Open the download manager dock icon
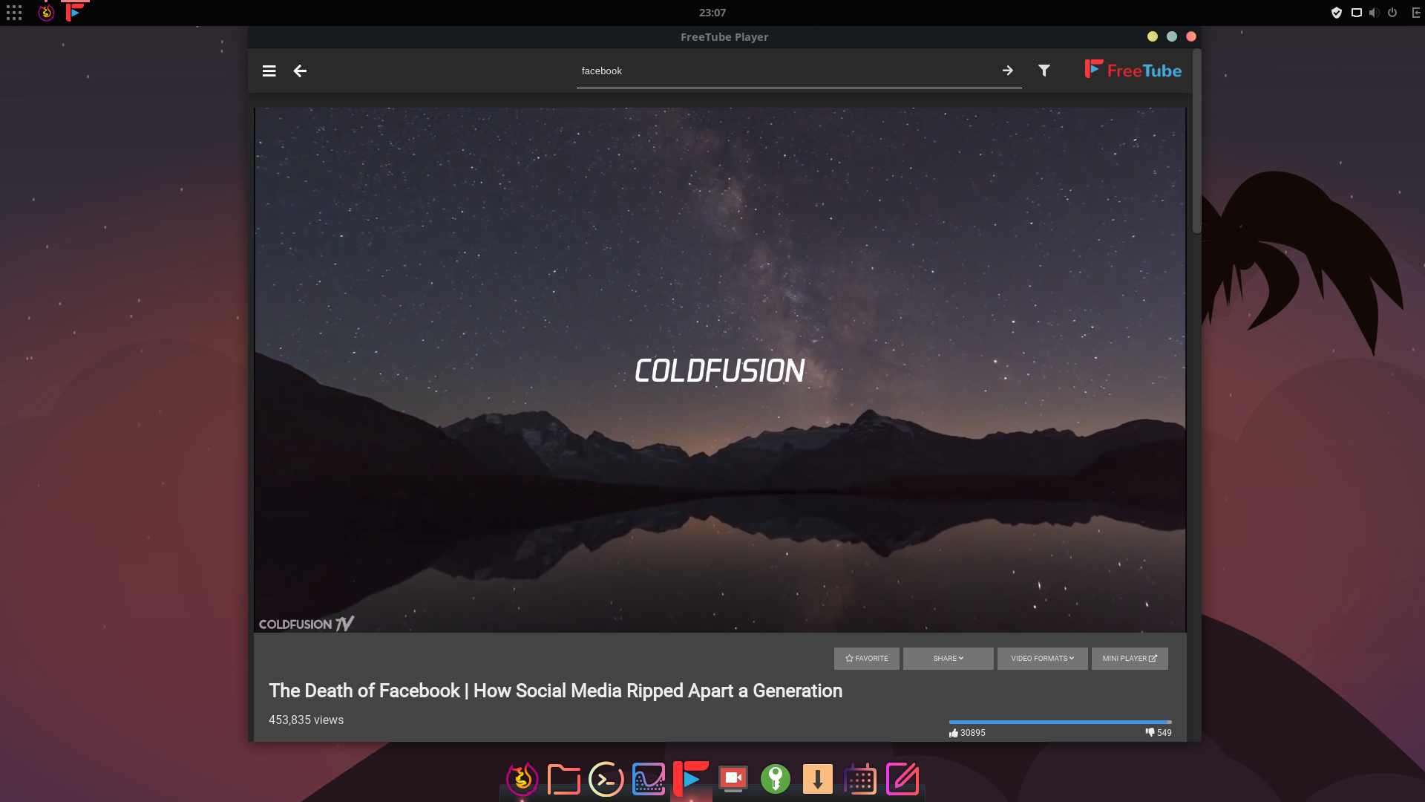 click(x=818, y=779)
